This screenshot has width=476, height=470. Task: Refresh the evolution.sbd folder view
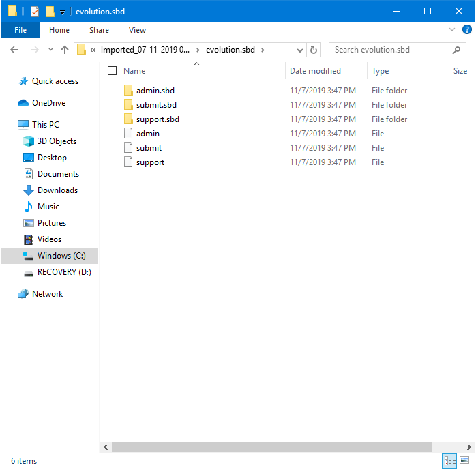click(314, 50)
